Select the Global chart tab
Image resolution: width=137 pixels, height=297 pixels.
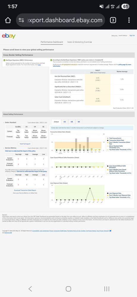[x=56, y=122]
